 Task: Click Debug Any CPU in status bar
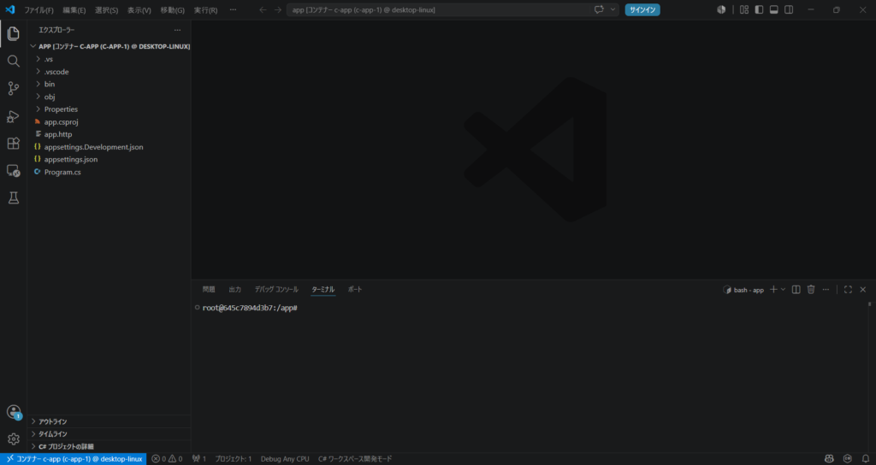point(284,459)
